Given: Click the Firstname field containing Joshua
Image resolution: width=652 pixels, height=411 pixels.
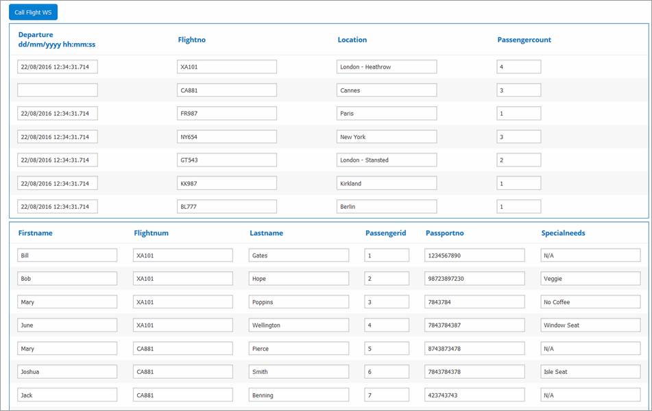Looking at the screenshot, I should click(67, 372).
